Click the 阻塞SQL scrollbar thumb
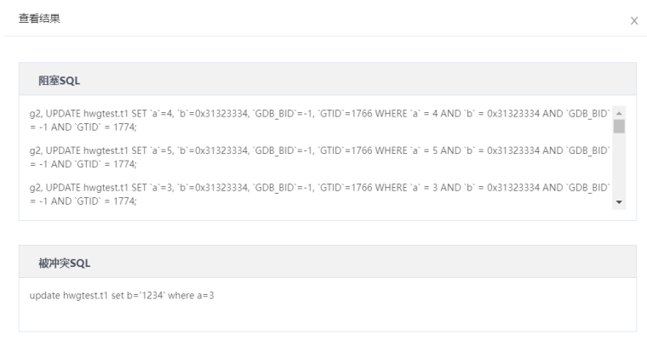Viewport: 647px width, 340px height. pyautogui.click(x=619, y=127)
